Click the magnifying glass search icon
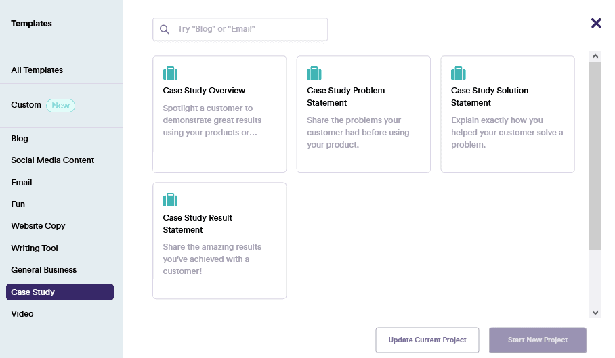 [165, 30]
